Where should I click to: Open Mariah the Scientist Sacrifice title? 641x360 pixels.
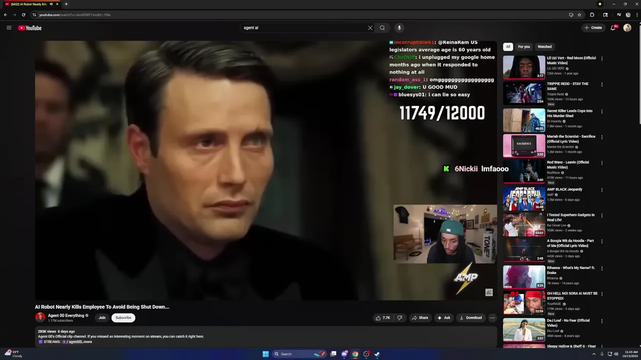571,139
